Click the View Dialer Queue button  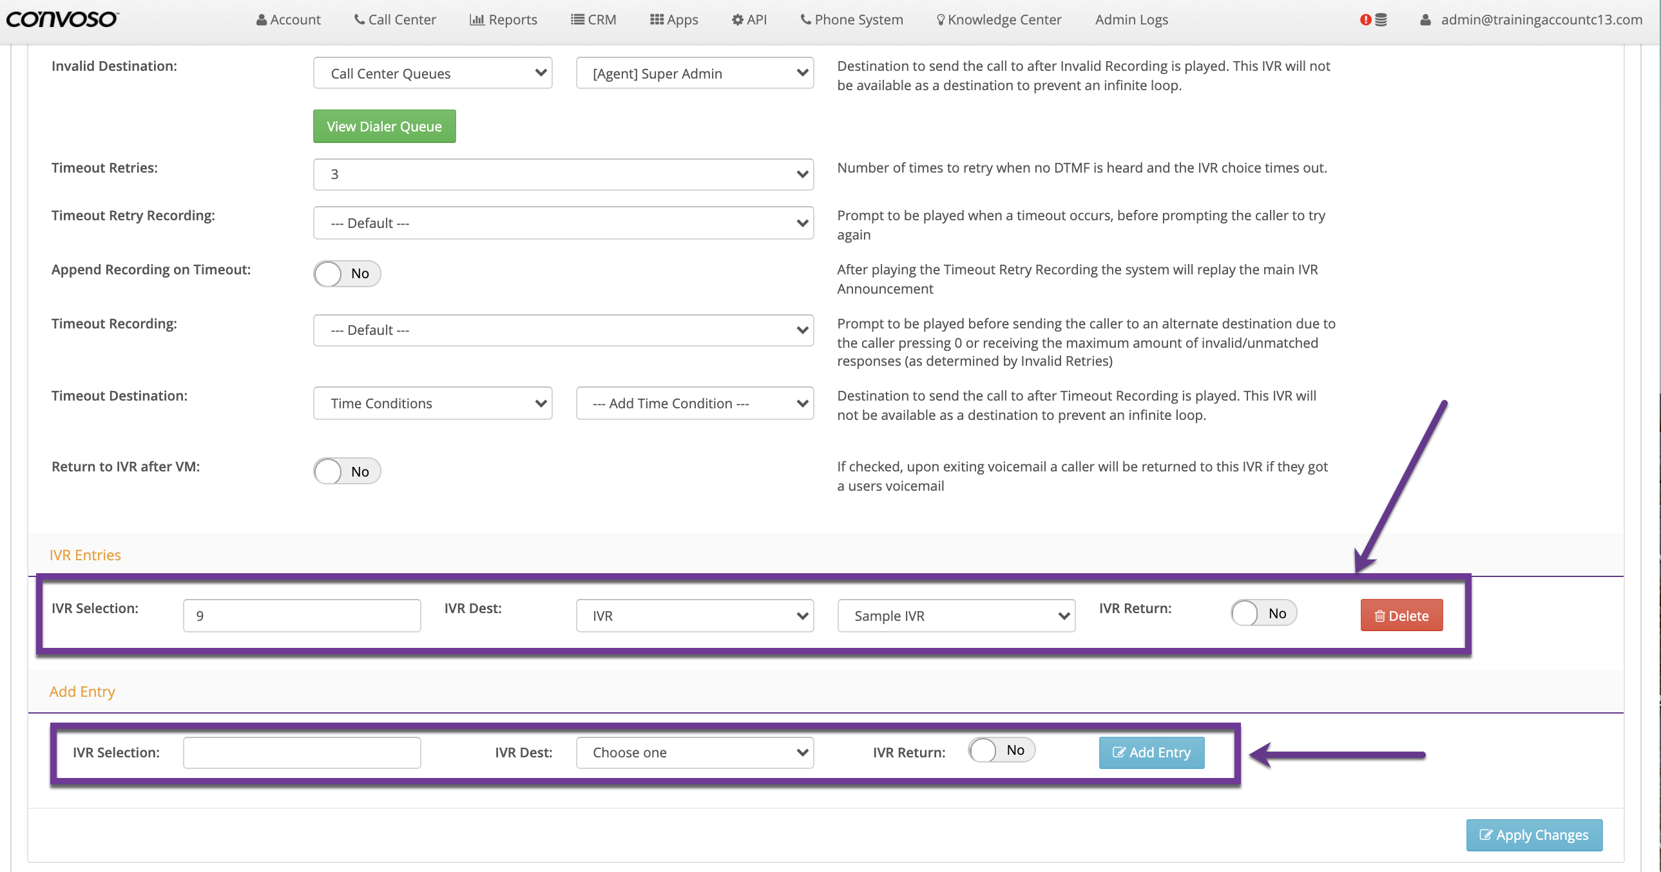384,126
